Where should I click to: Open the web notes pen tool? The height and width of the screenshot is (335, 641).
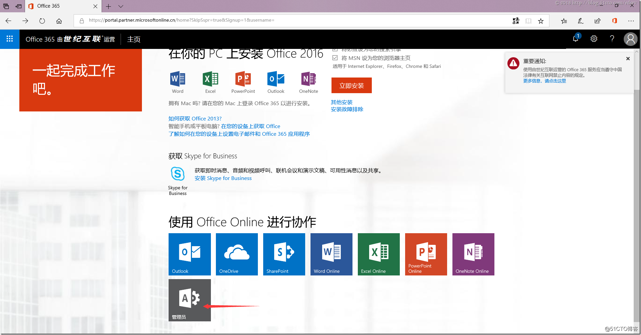pos(580,21)
